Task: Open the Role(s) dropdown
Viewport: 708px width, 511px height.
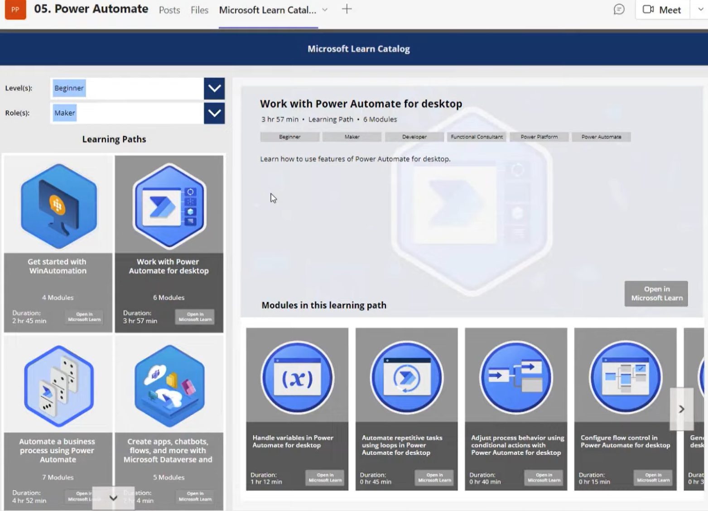Action: tap(214, 113)
